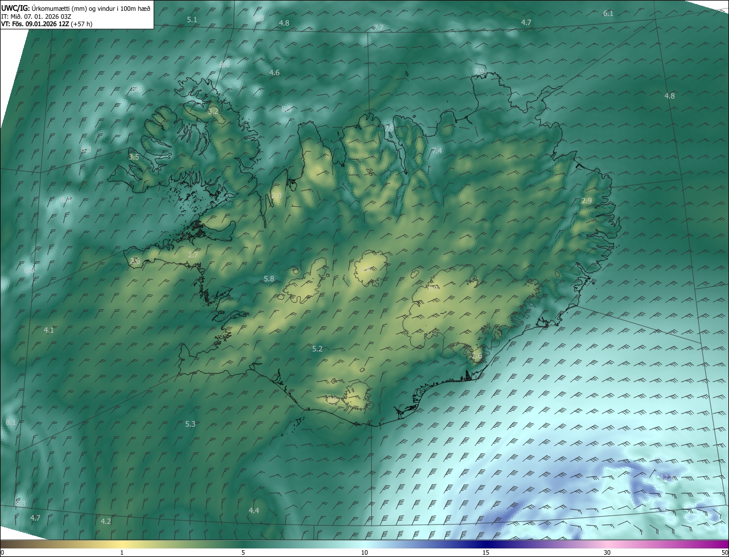Click the color scale tick labeled 1

(122, 552)
